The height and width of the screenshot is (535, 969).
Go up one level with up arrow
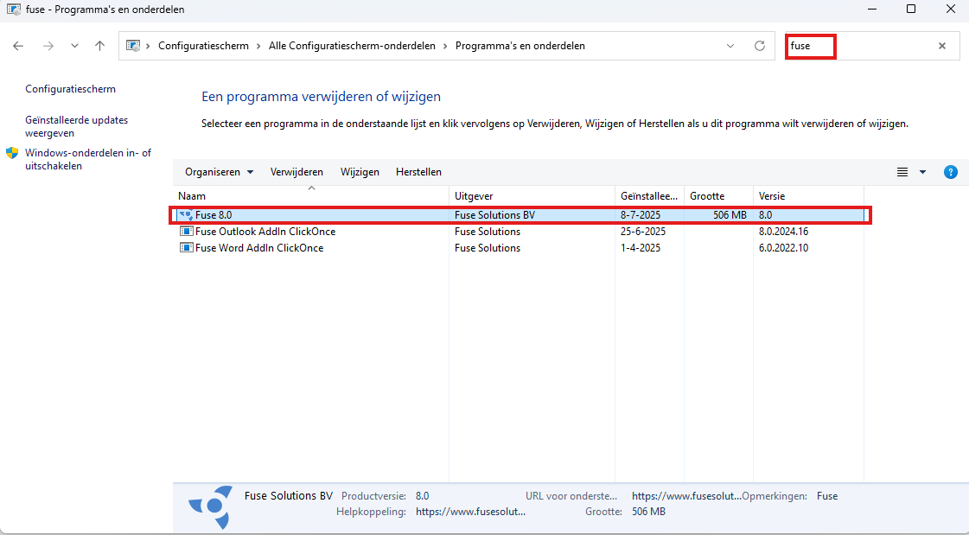[x=99, y=46]
